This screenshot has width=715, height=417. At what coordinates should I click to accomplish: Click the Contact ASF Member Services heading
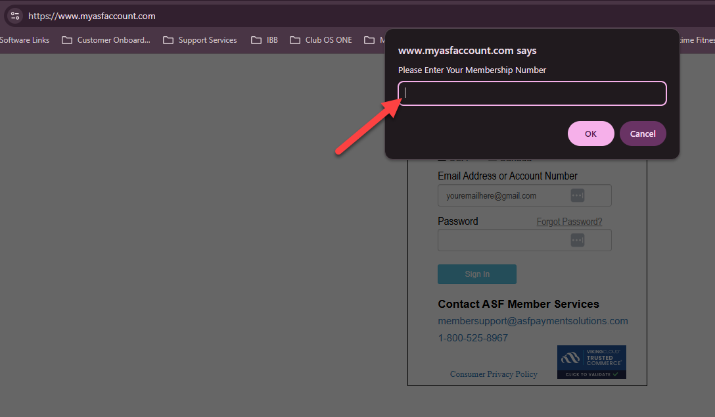(x=519, y=304)
